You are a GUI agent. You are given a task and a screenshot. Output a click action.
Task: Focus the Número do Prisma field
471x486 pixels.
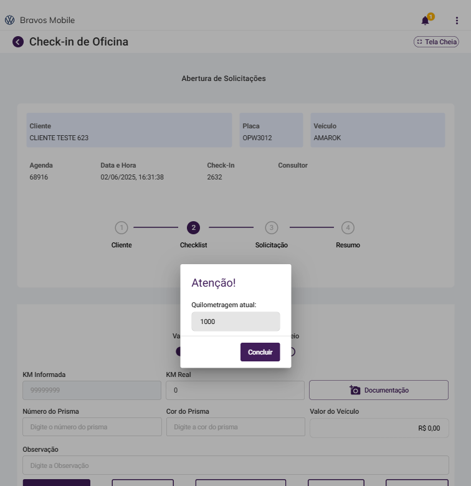click(92, 427)
